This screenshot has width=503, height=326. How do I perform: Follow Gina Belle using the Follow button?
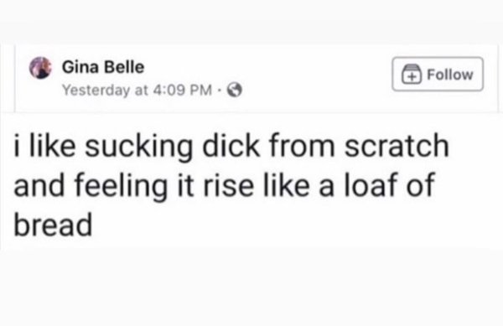point(438,74)
